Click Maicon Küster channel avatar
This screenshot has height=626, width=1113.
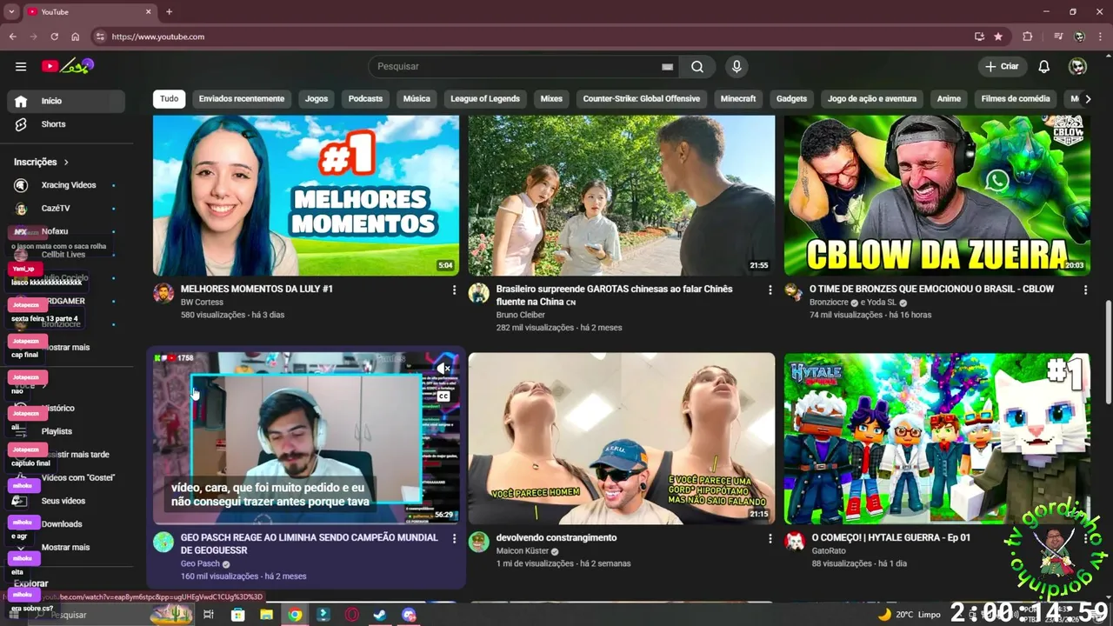point(479,542)
